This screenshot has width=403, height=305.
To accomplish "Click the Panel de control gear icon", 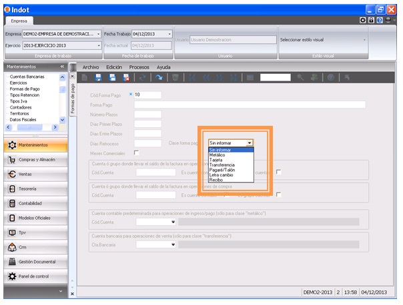I will 13,276.
